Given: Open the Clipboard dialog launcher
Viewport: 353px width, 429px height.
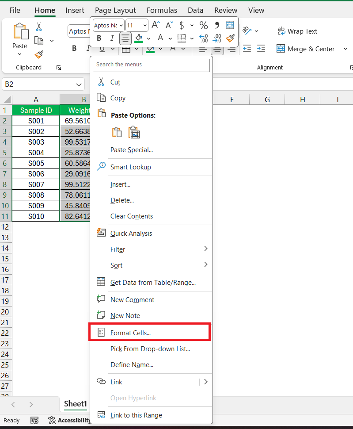Looking at the screenshot, I should 58,68.
